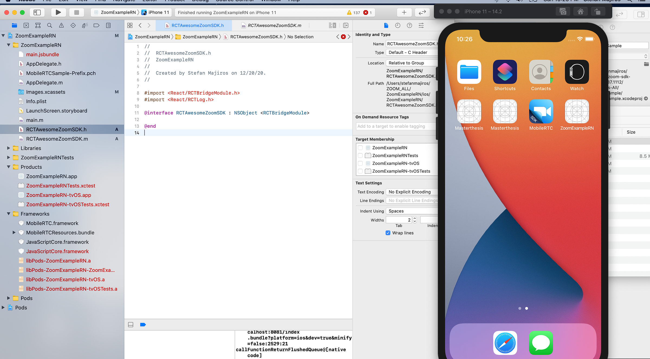Viewport: 650px width, 359px height.
Task: Switch to RCTAwesomeZoomSDK.m editor tab
Action: (274, 25)
